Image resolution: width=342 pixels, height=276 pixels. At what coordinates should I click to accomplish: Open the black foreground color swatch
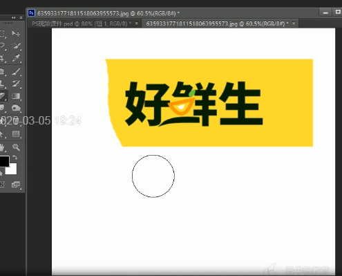(4, 161)
